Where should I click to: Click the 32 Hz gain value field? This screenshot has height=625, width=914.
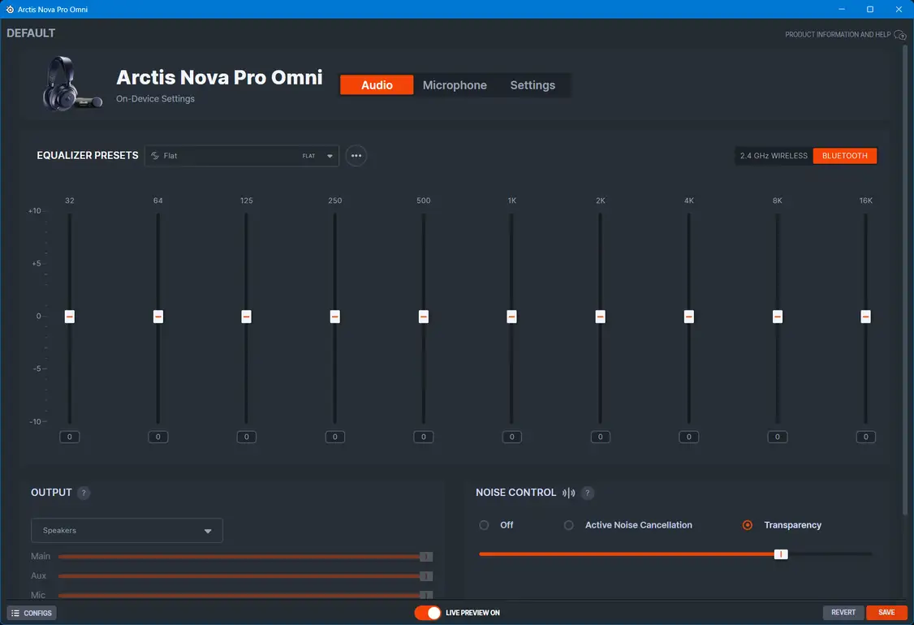[69, 437]
